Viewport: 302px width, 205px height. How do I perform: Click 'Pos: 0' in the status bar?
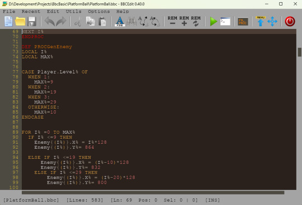click(148, 200)
